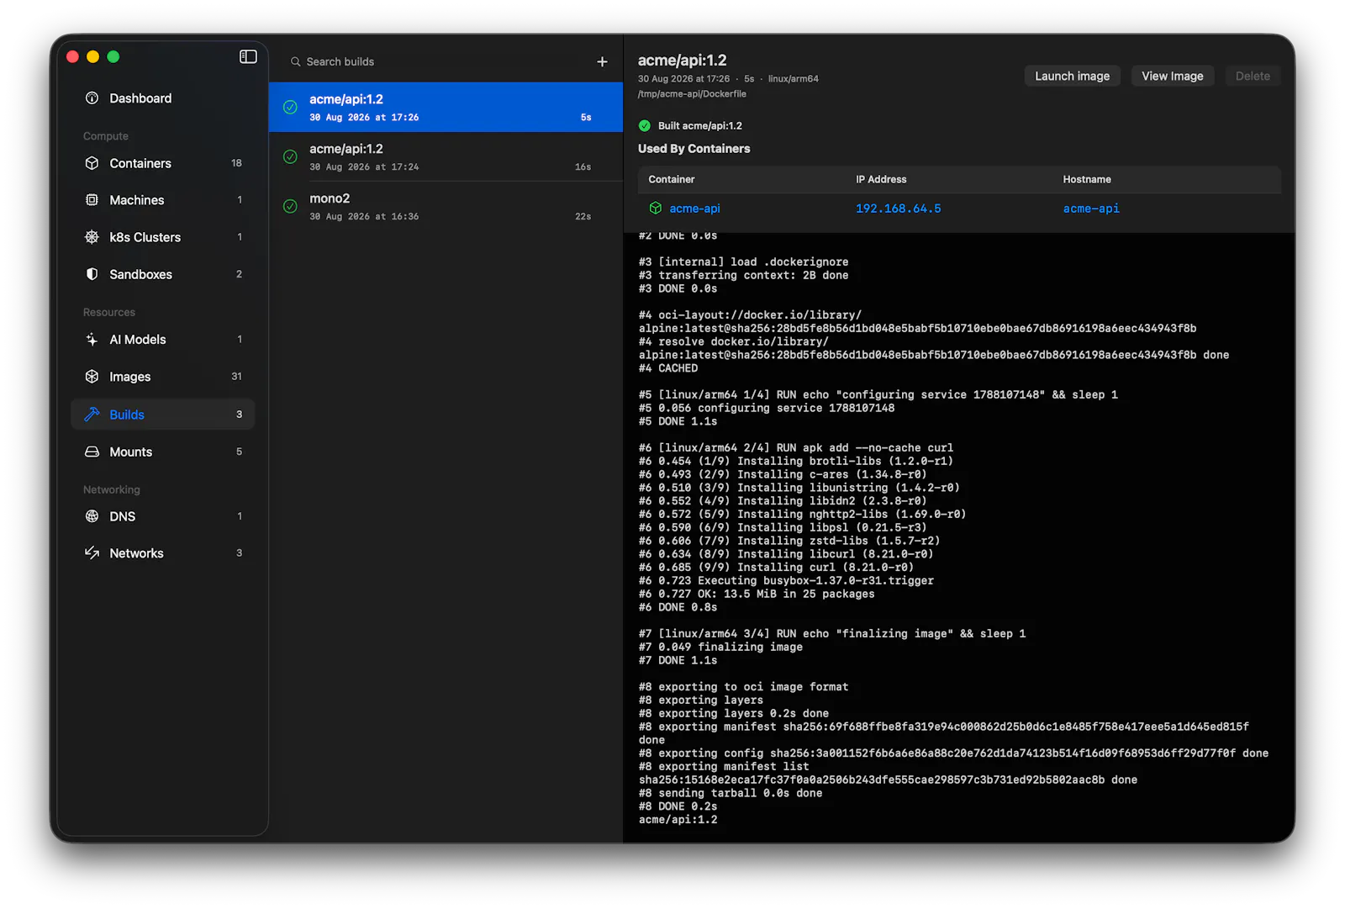This screenshot has height=909, width=1345.
Task: Select AI Models in sidebar
Action: pos(163,340)
